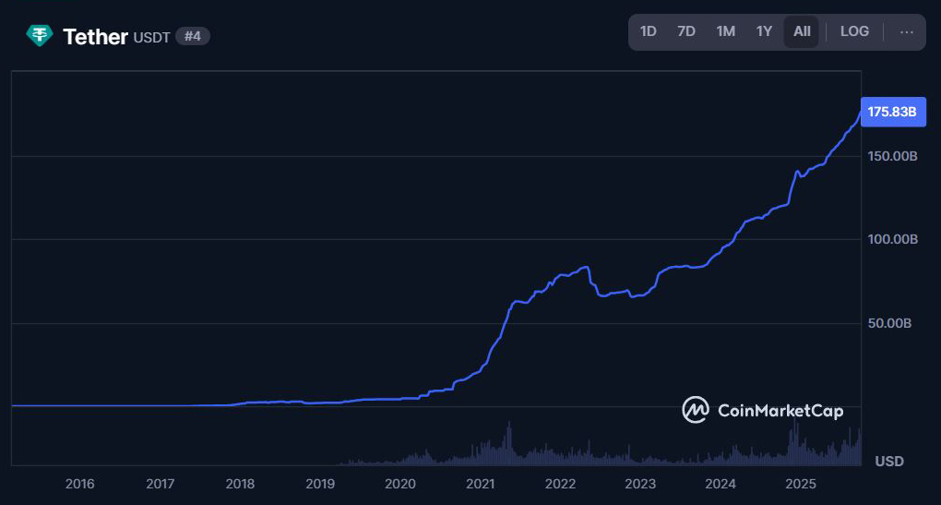The width and height of the screenshot is (941, 505).
Task: Click the CoinMarketCap watermark logo
Action: 763,411
